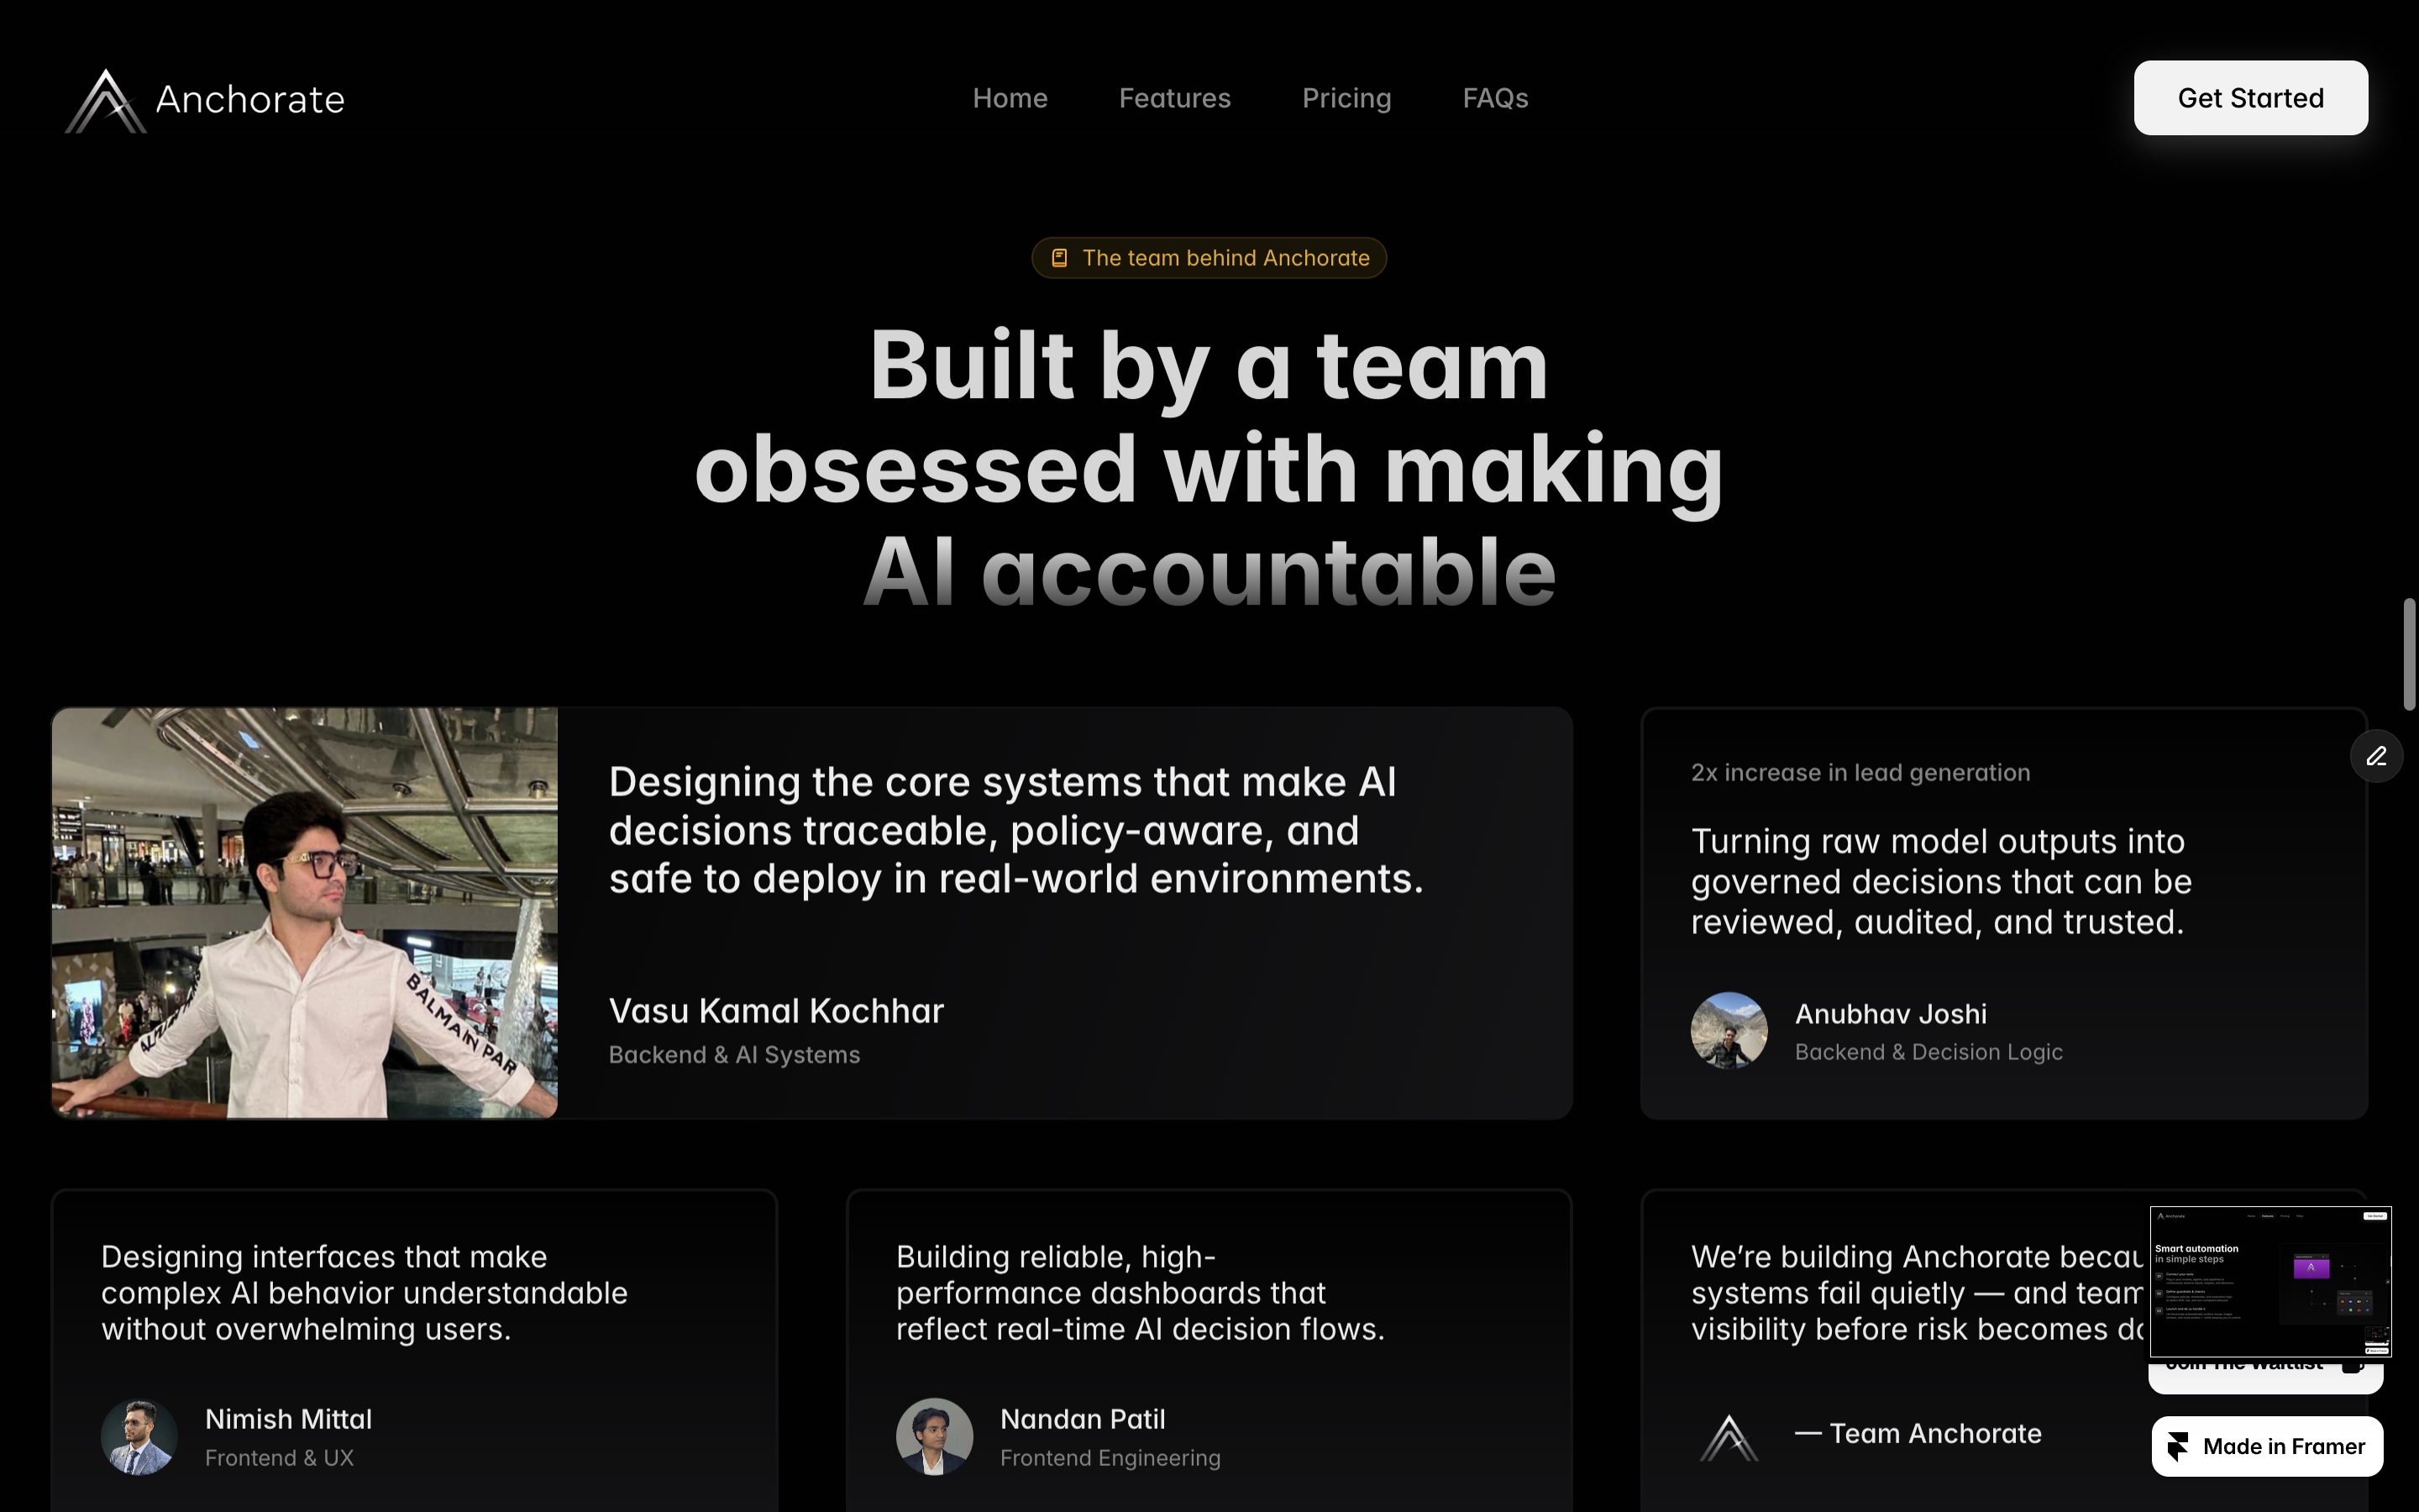Open the Features nav item

(x=1174, y=98)
